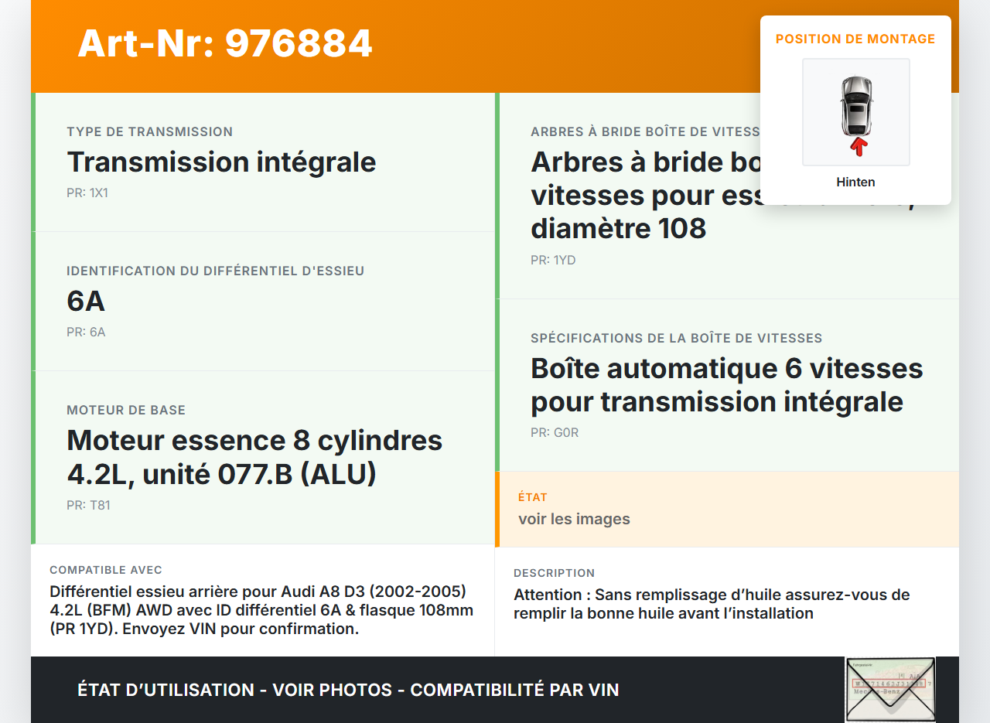Image resolution: width=990 pixels, height=723 pixels.
Task: Click the orange "ÉTAT" label
Action: pyautogui.click(x=533, y=497)
